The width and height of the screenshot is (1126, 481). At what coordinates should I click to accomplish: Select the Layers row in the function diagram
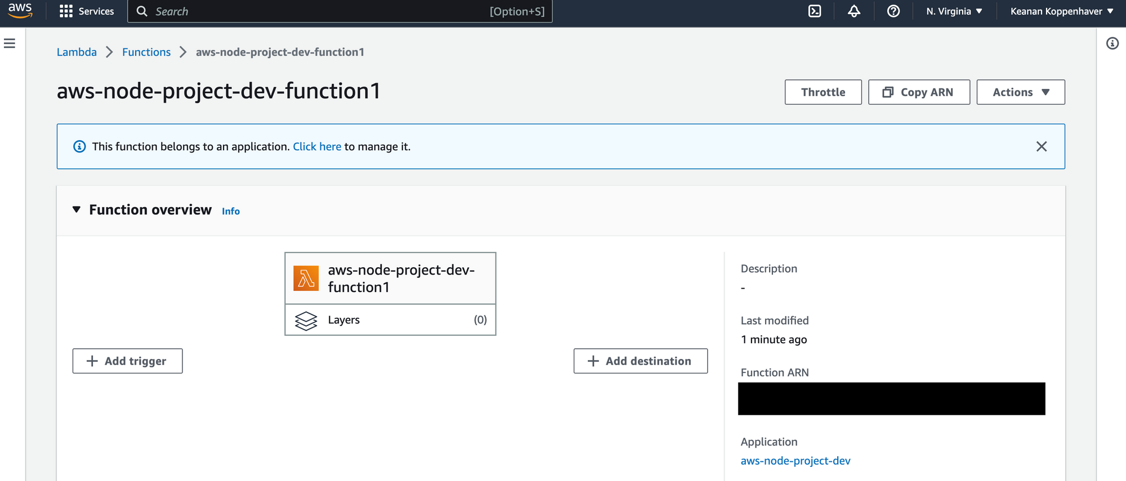[x=390, y=320]
